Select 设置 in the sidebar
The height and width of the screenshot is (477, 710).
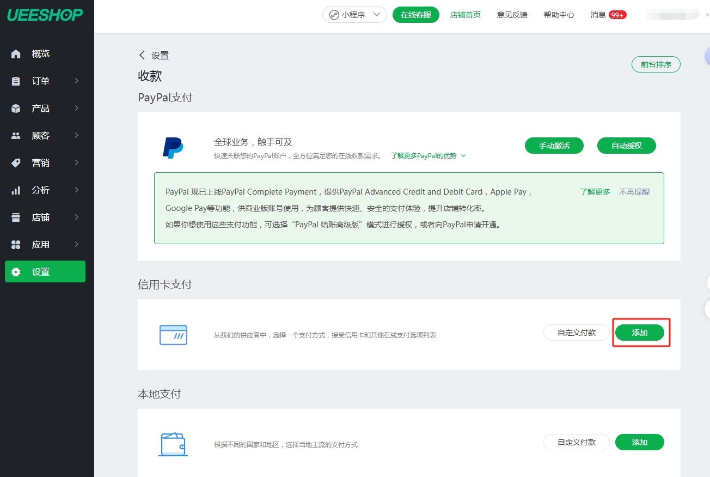click(x=45, y=272)
